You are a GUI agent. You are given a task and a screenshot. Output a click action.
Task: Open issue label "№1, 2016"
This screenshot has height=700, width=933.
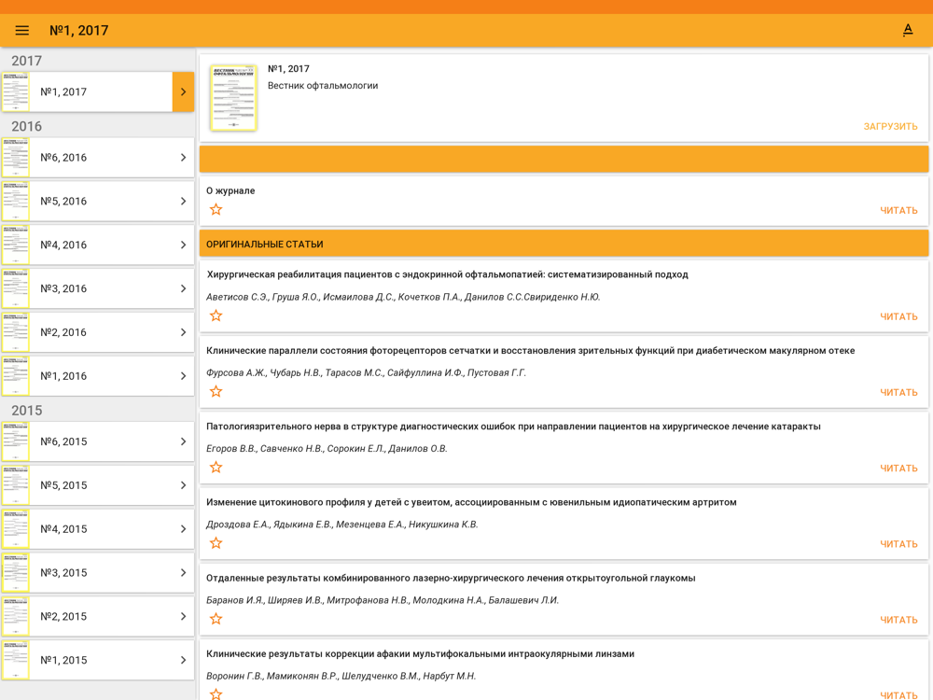[x=63, y=375]
